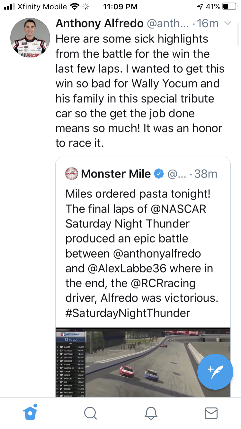This screenshot has width=241, height=429.
Task: Tap the Monster Mile Dover avatar
Action: point(71,174)
